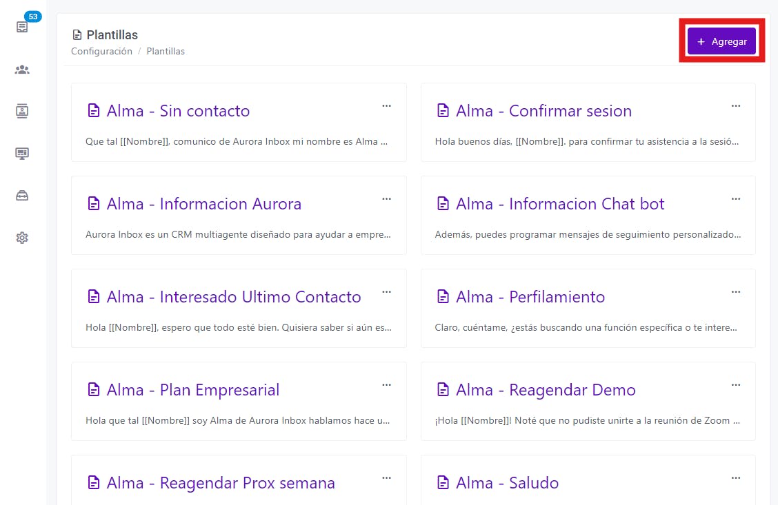Click preview 'Hola [[Nombre]], espero que todo esté bien'
This screenshot has width=778, height=505.
[x=238, y=327]
